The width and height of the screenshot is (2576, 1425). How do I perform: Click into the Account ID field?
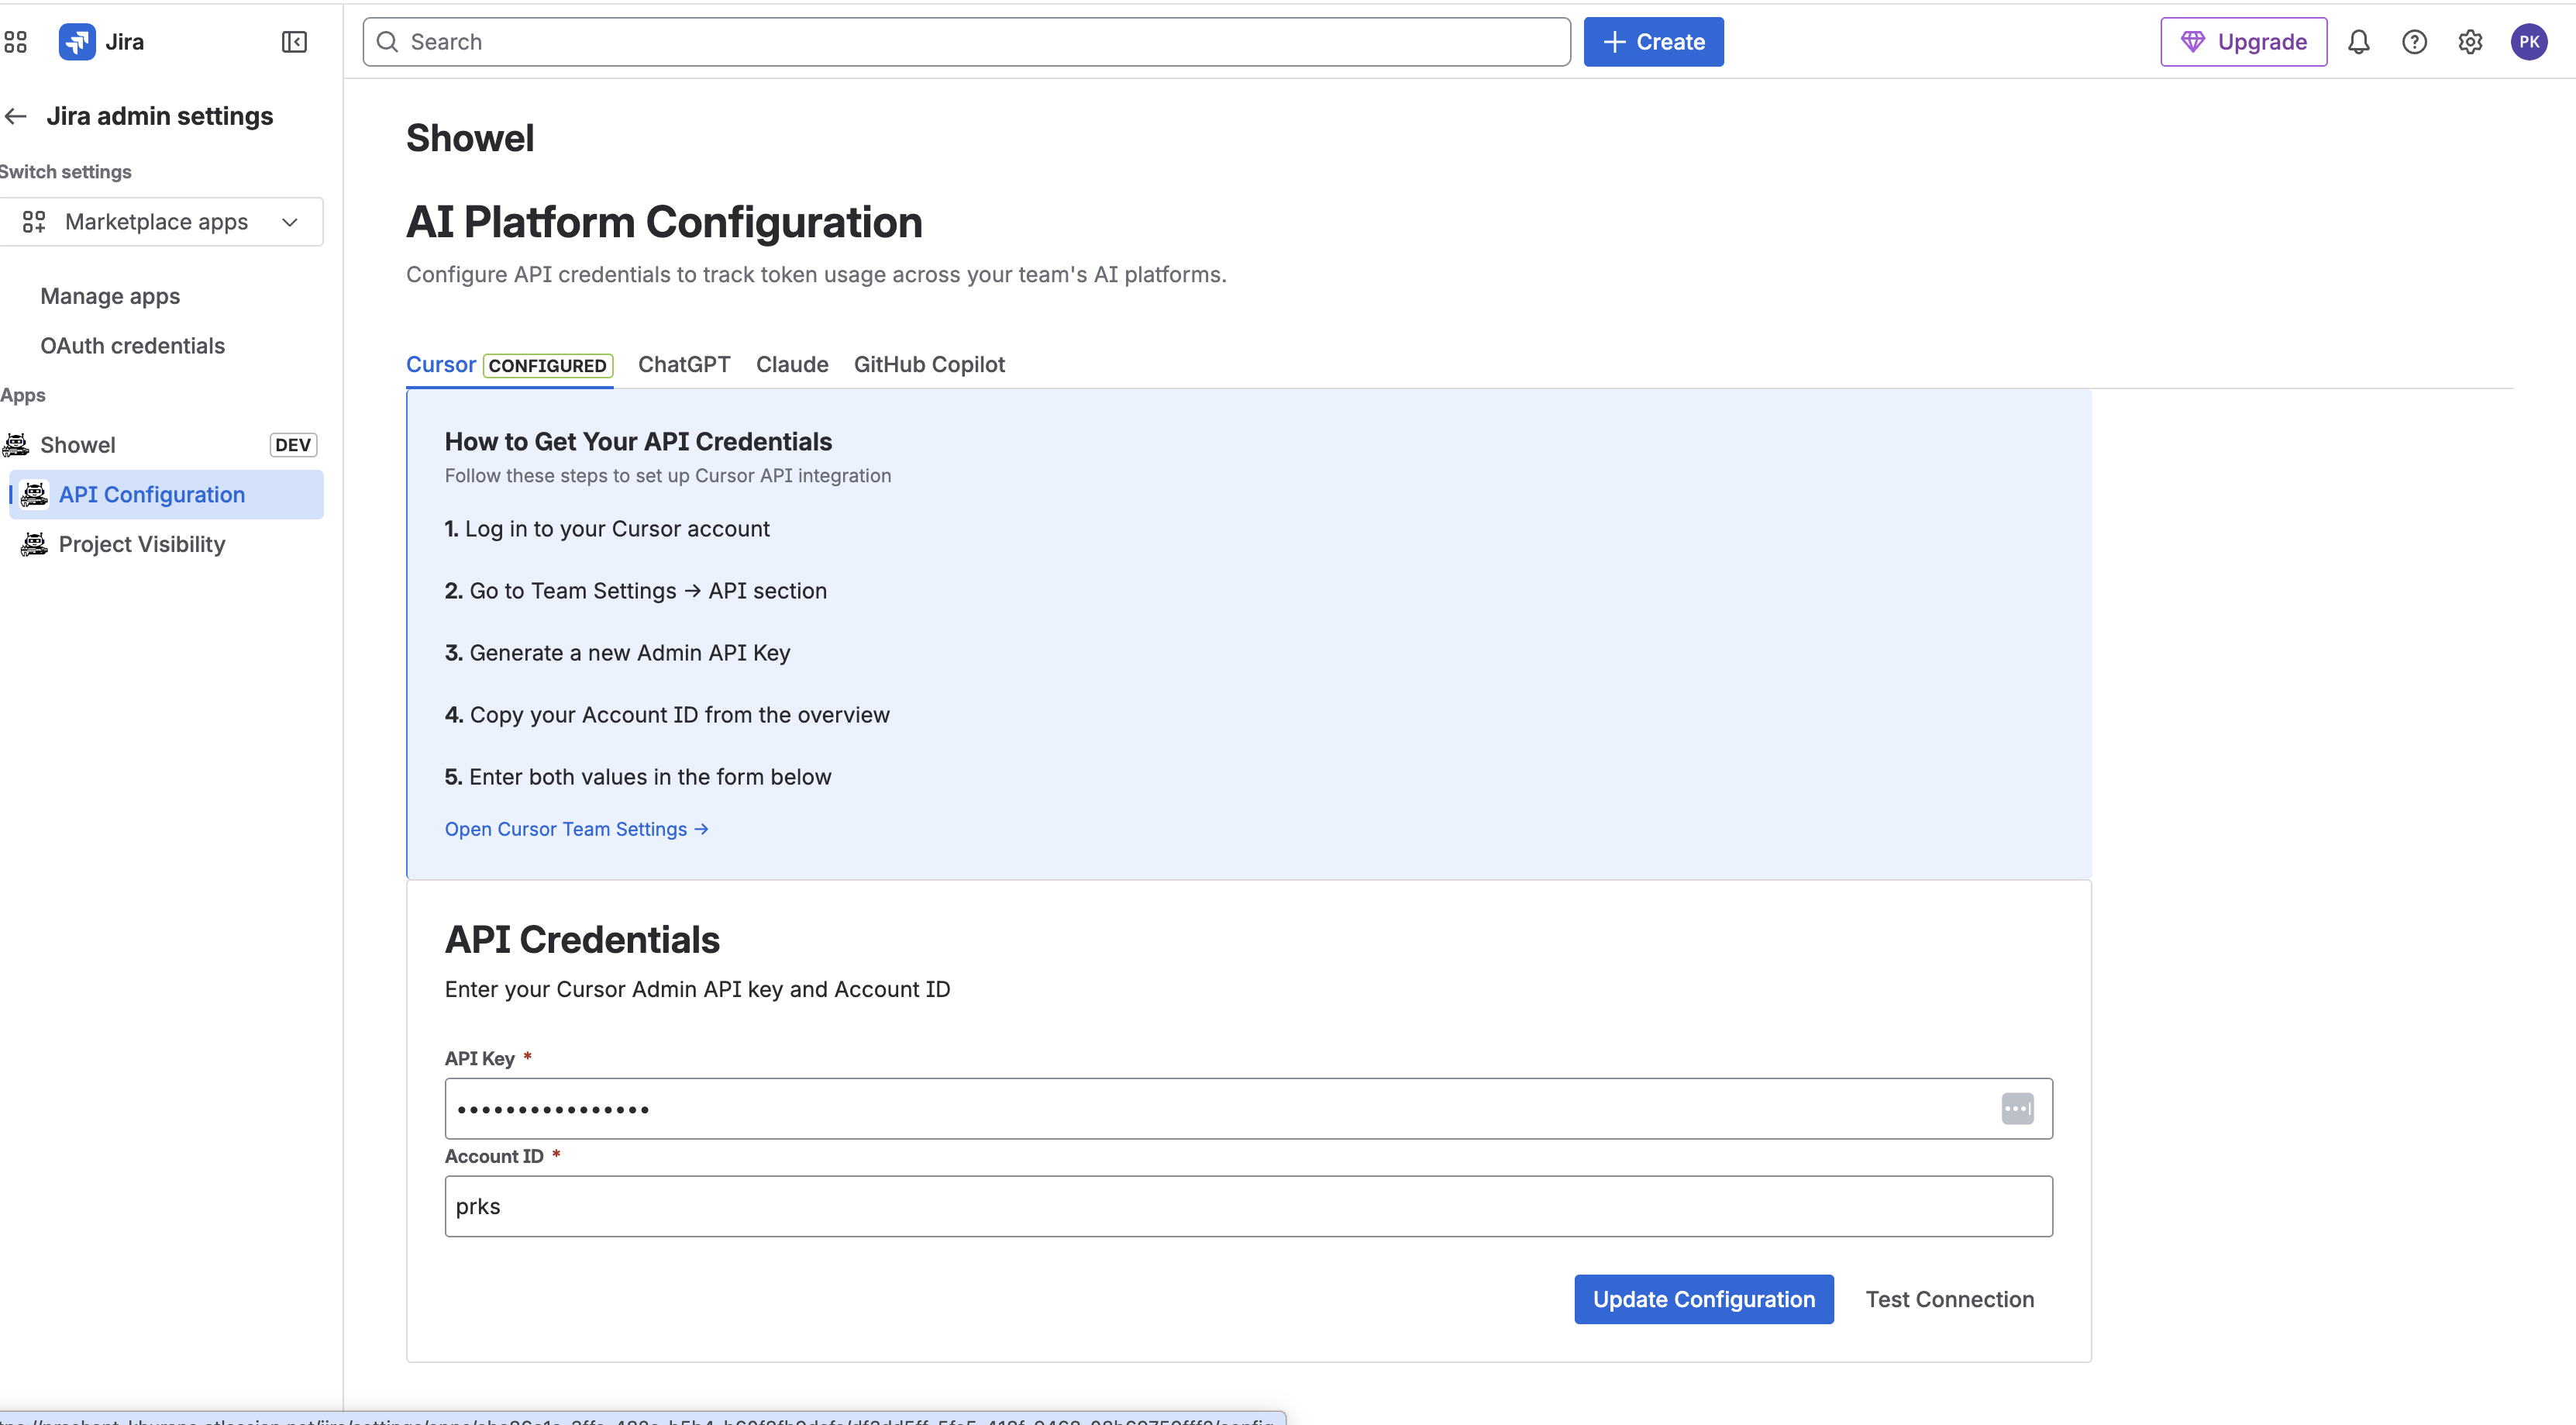(x=1248, y=1206)
